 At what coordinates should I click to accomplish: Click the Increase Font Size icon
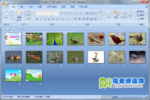point(62,13)
